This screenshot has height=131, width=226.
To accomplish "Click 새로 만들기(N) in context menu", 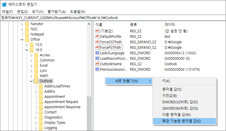I will [x=129, y=81].
